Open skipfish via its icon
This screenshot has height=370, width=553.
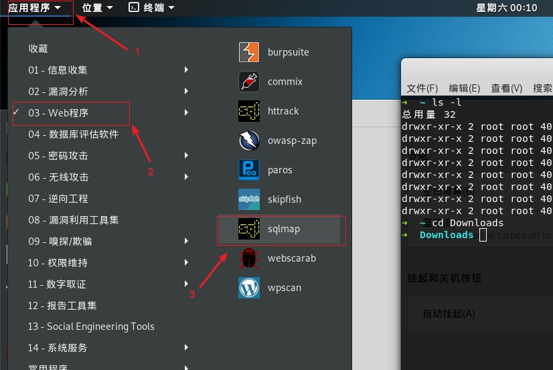[x=249, y=199]
